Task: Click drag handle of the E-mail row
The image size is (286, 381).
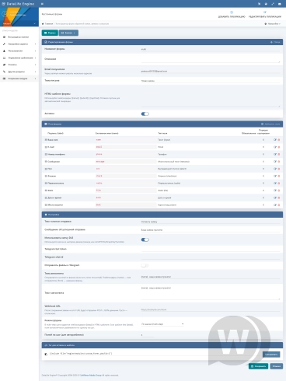Action: tap(46, 147)
